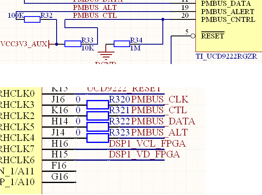Click pin designator F16
The width and height of the screenshot is (262, 195).
59,165
